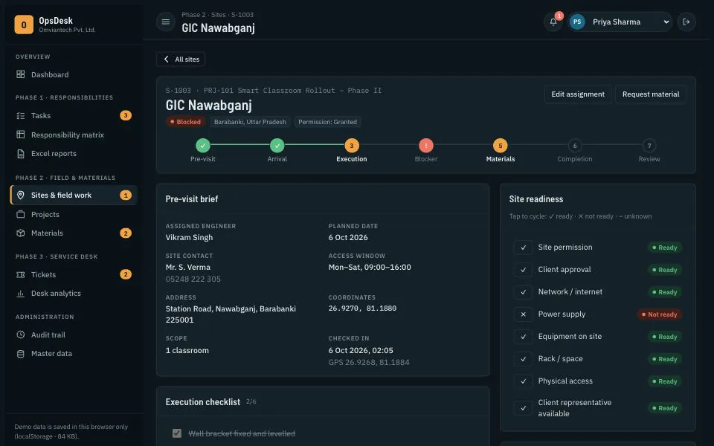Toggle Site permission readiness checkbox

[x=523, y=248]
